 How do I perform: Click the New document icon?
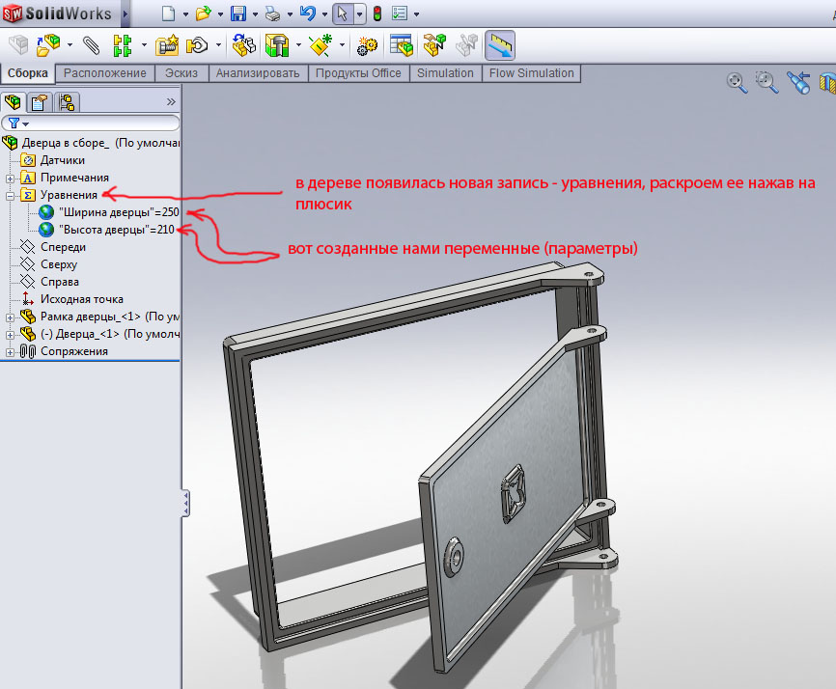pyautogui.click(x=168, y=14)
